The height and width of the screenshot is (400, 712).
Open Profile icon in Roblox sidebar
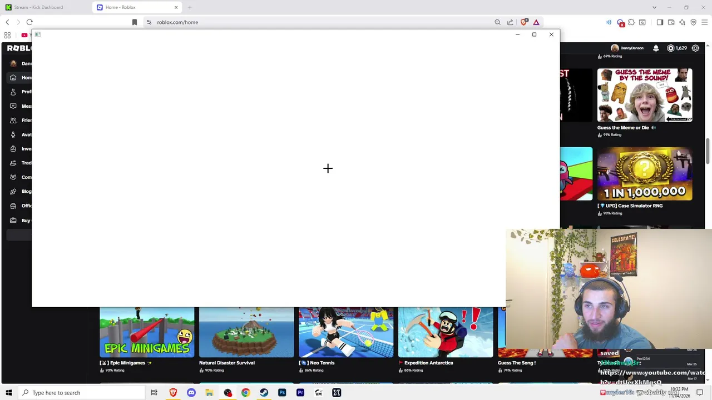click(x=13, y=92)
